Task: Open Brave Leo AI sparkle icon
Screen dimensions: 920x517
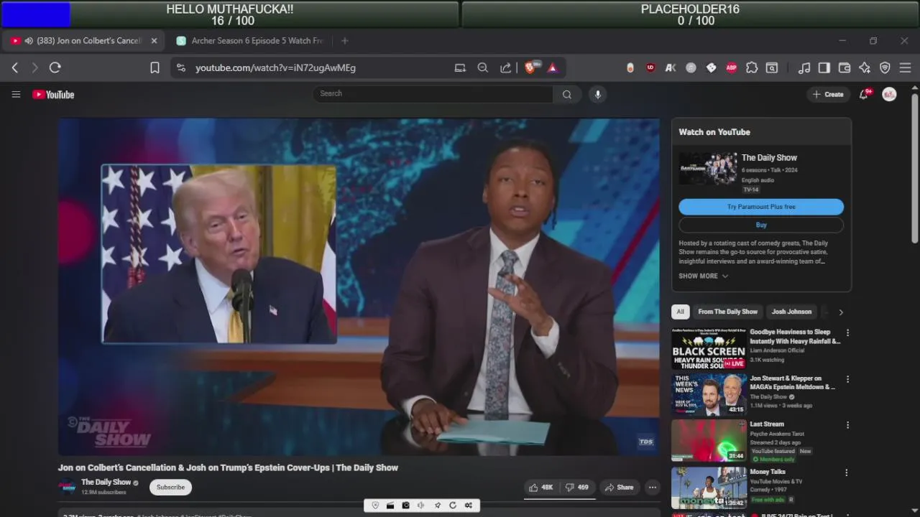Action: pos(865,67)
